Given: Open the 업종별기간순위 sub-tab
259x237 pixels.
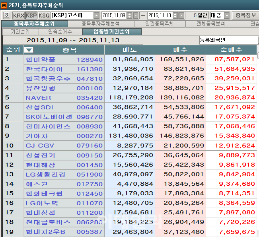Looking at the screenshot, I should tap(112, 31).
